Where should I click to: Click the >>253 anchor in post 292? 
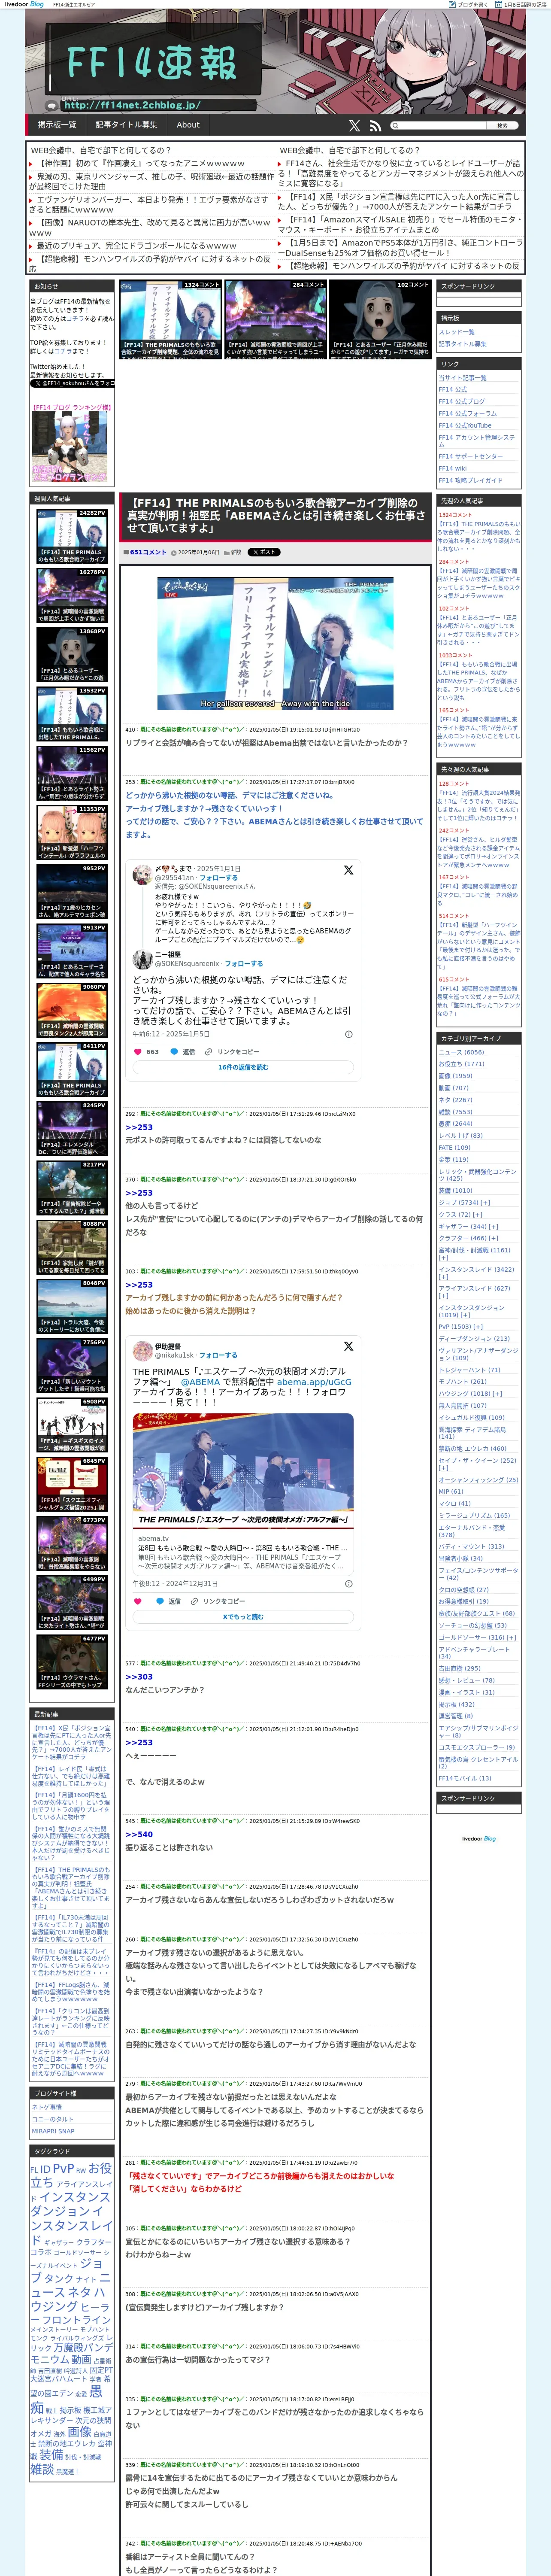(139, 1127)
